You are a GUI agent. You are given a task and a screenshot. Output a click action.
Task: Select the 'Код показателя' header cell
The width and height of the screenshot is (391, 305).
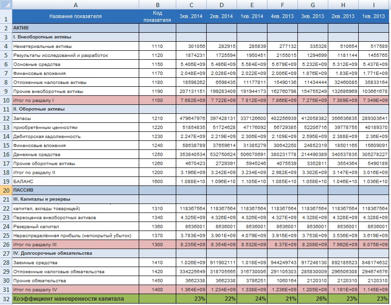pyautogui.click(x=157, y=17)
